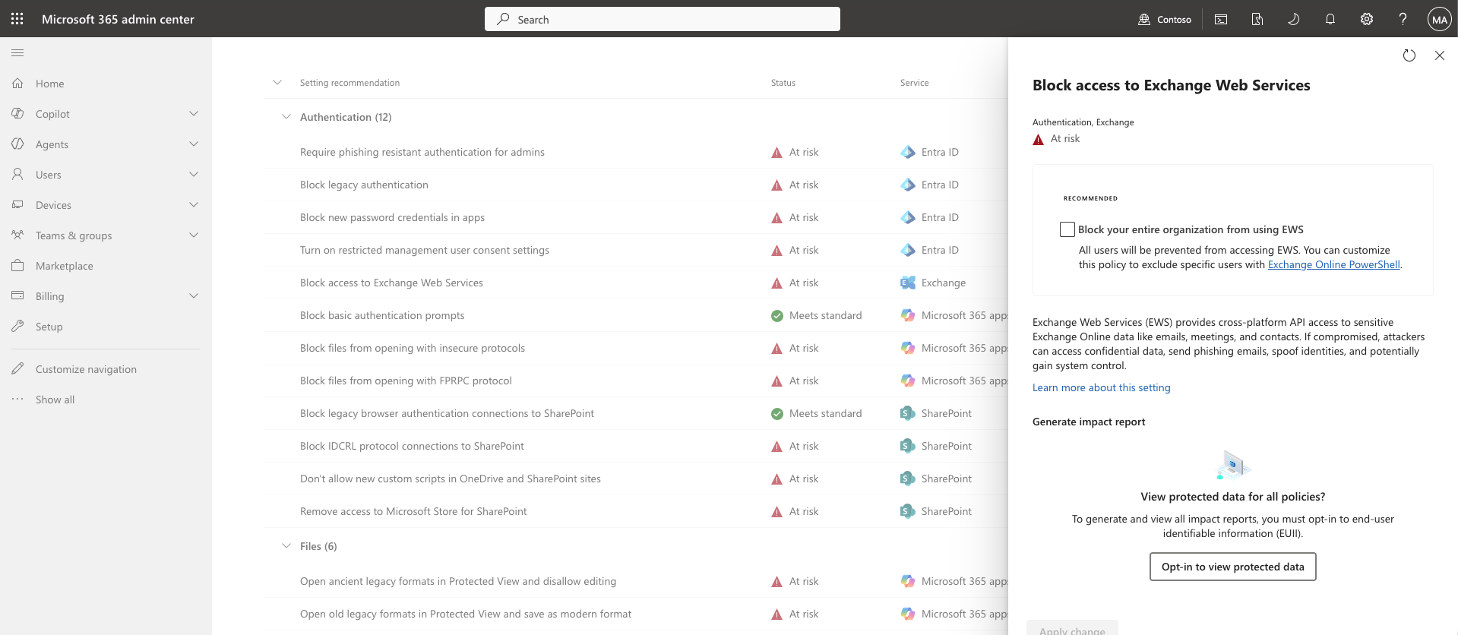Open Block IDCRL protocol connections to SharePoint

[412, 446]
